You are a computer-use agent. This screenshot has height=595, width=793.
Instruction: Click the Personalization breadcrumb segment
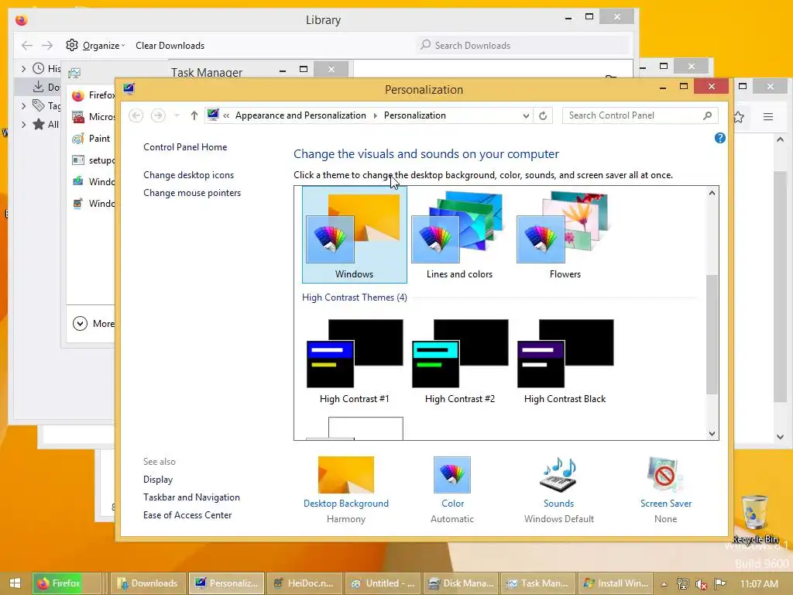click(415, 116)
